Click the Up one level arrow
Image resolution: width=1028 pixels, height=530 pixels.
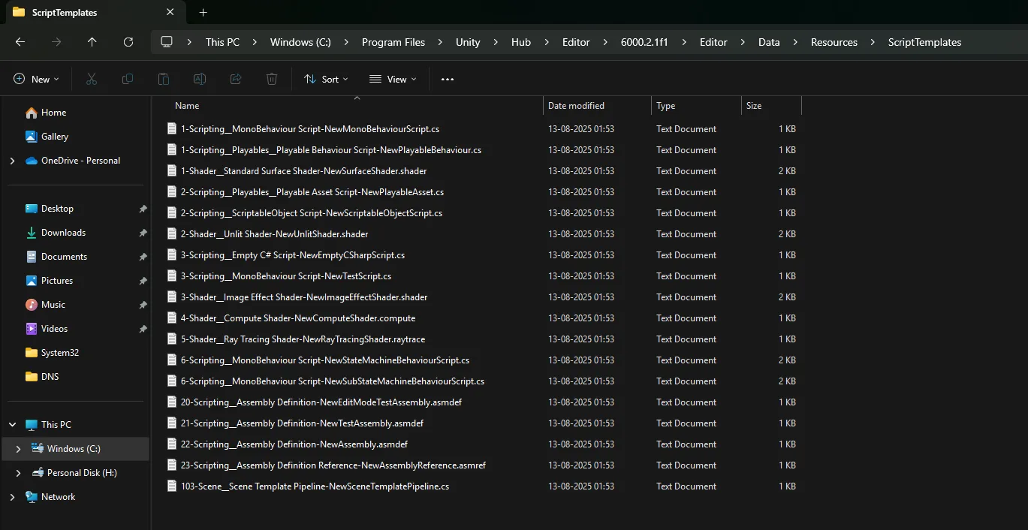tap(92, 42)
